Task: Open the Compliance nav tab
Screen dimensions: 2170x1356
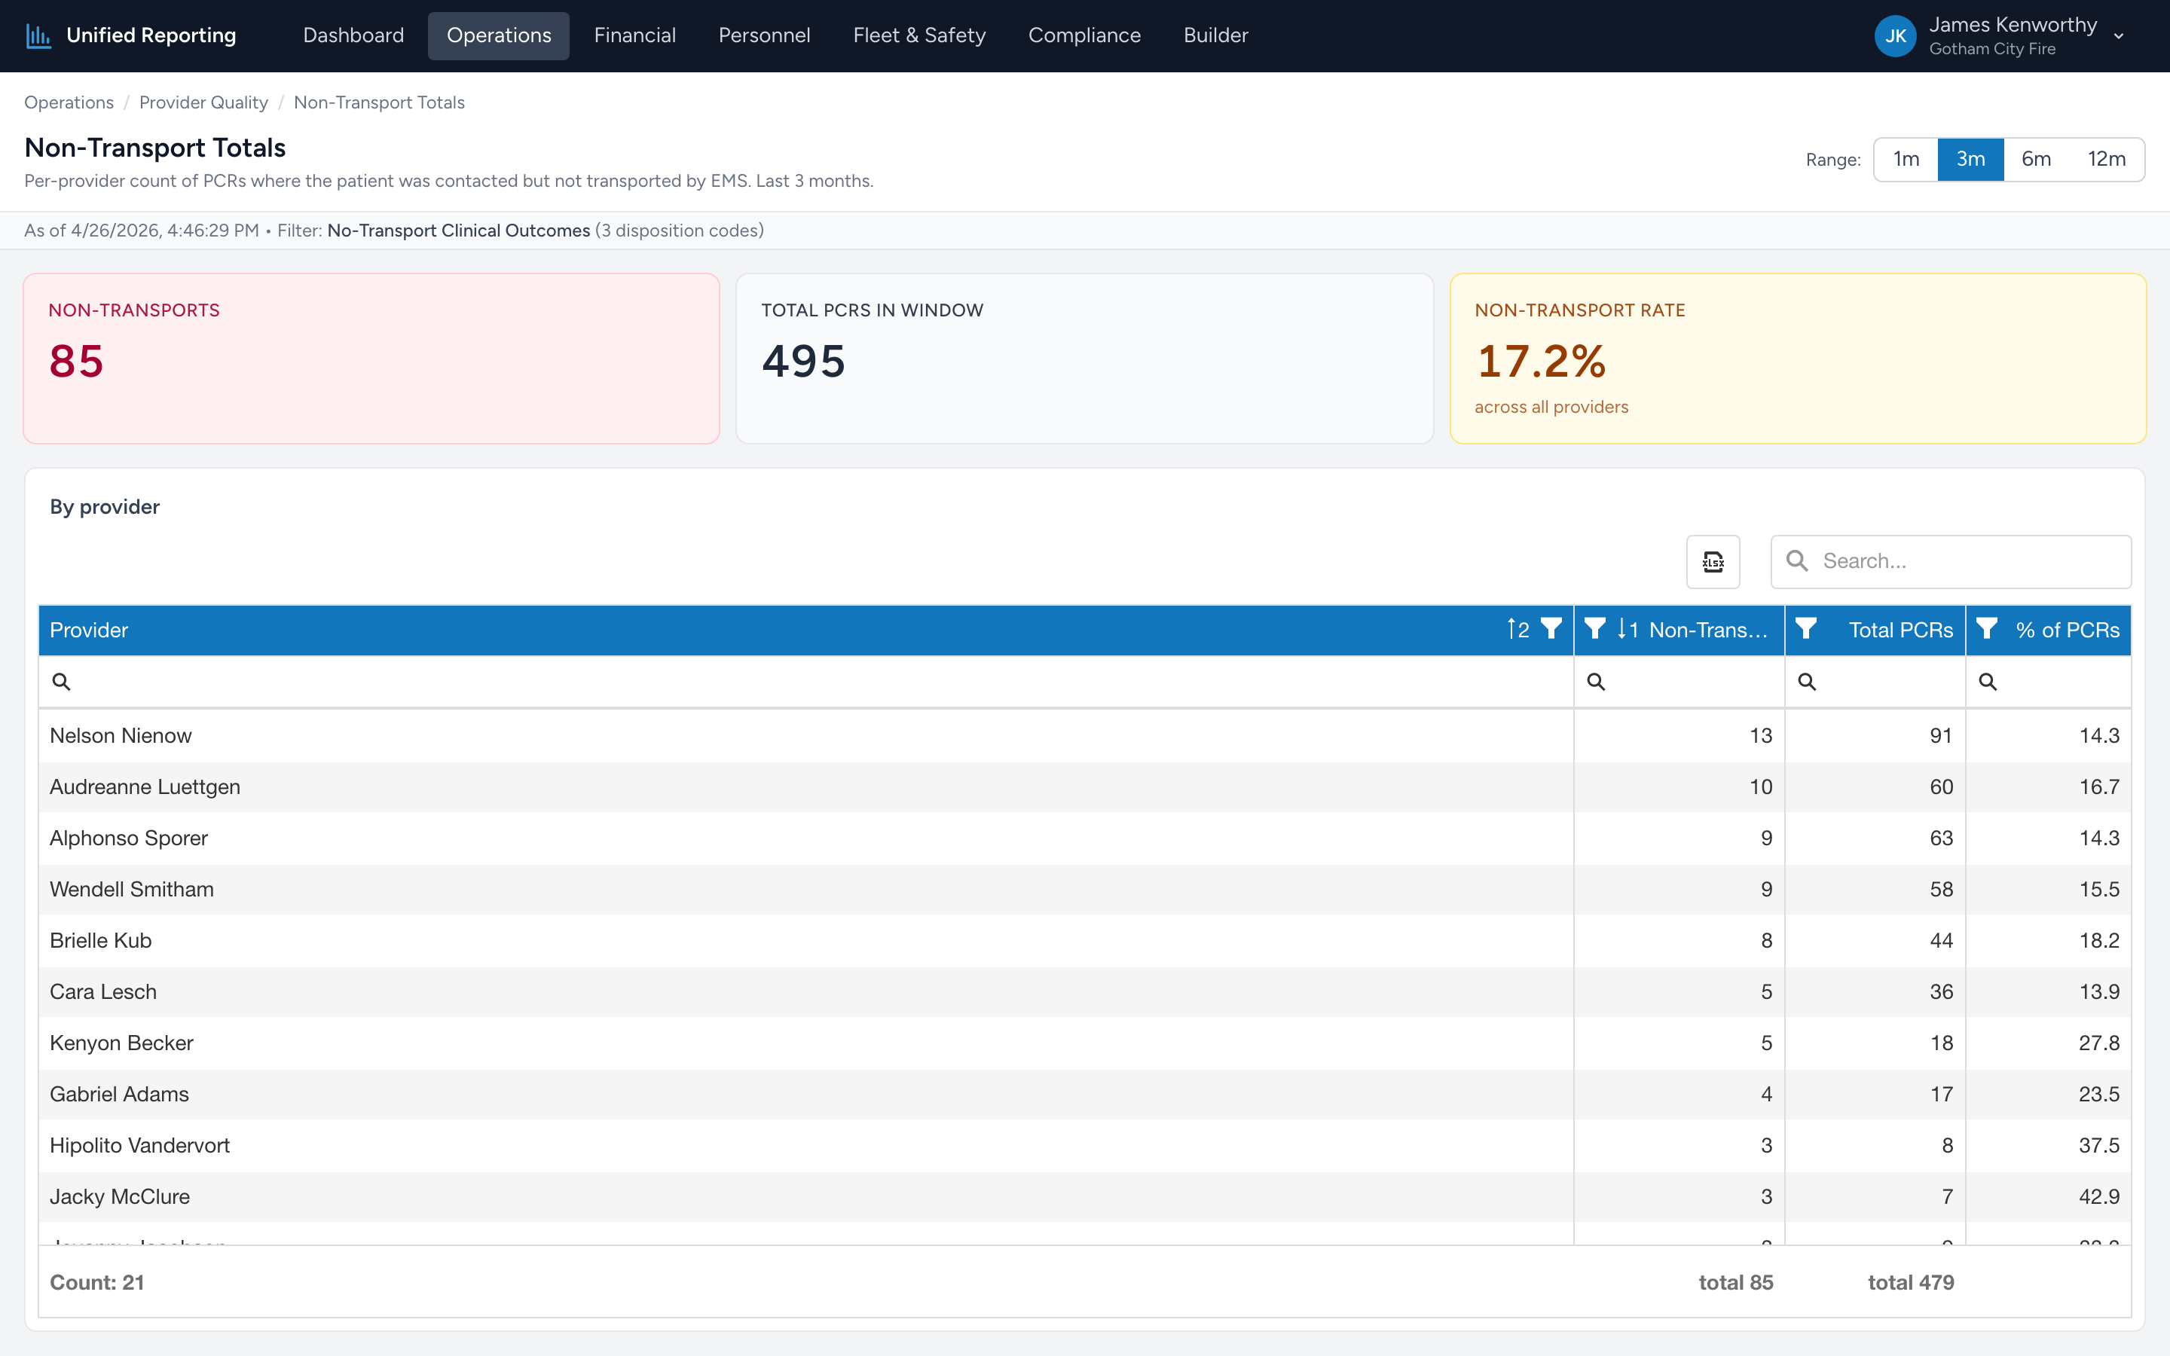Action: [x=1084, y=36]
